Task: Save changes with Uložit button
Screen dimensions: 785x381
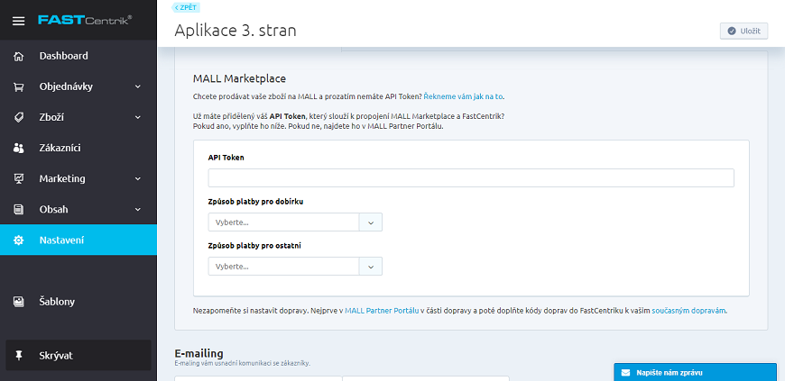Action: pyautogui.click(x=743, y=31)
